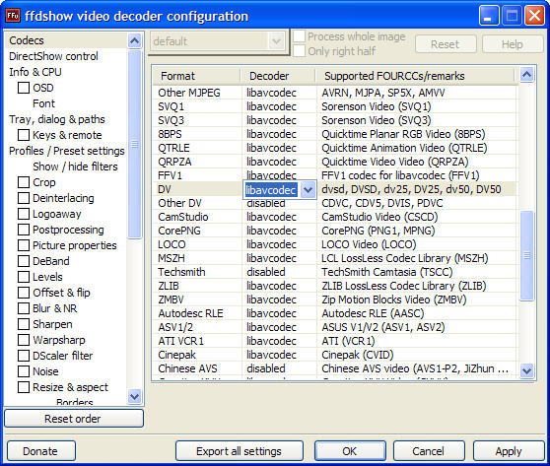Click the left panel scroll up arrow
The width and height of the screenshot is (550, 466).
point(135,40)
